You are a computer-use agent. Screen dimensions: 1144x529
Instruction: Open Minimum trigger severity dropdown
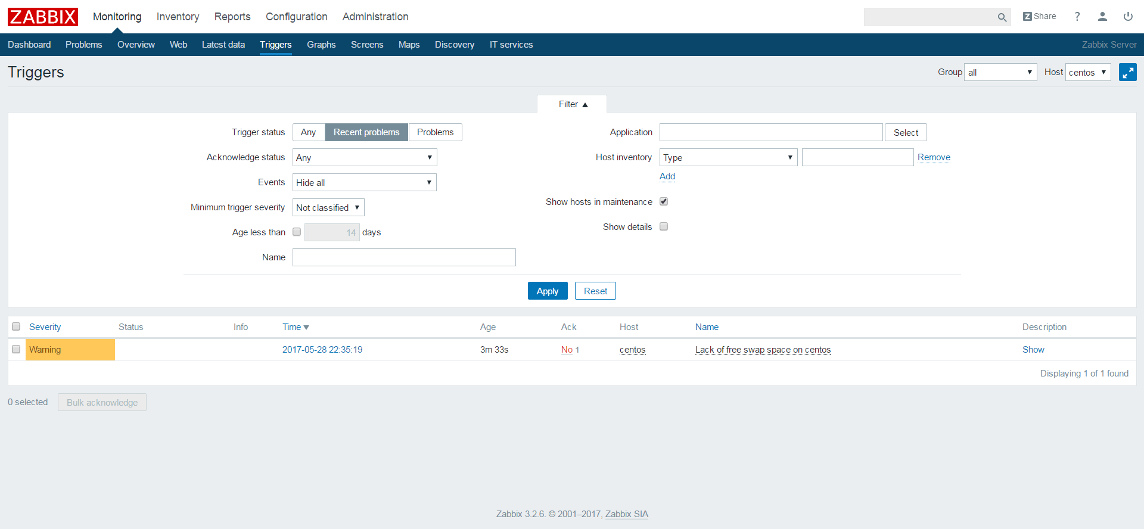pyautogui.click(x=328, y=207)
